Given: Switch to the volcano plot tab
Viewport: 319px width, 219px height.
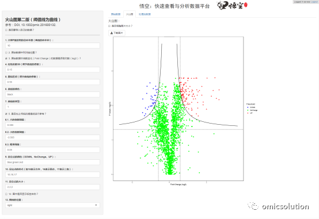Looking at the screenshot, I should 130,14.
